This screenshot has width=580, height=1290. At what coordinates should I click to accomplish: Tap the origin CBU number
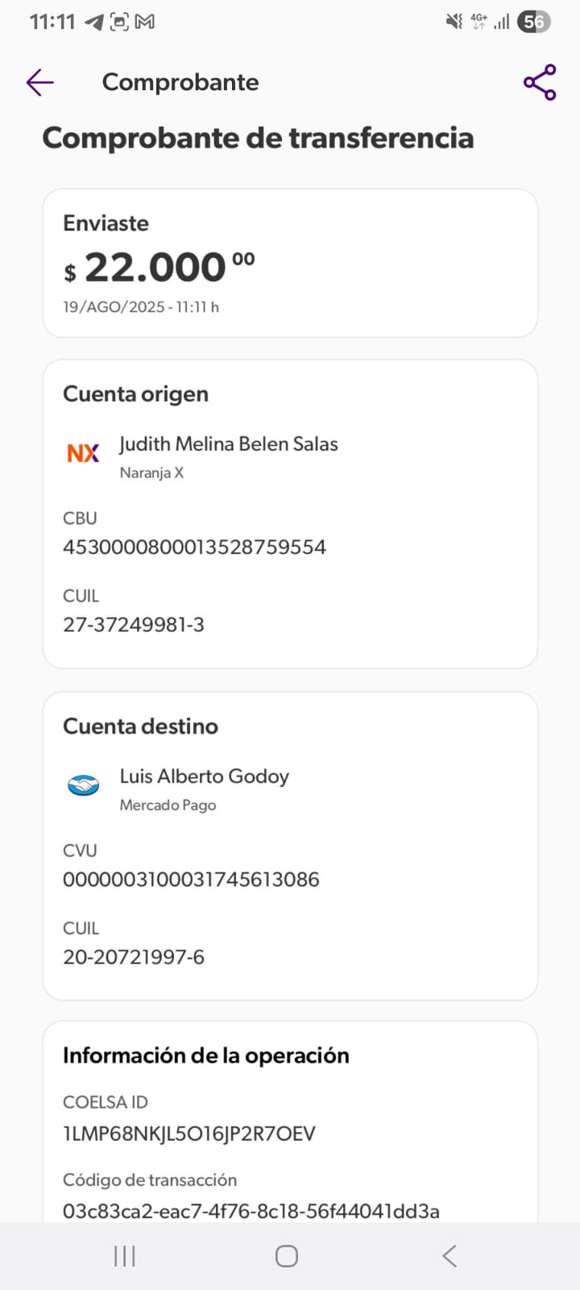(x=194, y=547)
